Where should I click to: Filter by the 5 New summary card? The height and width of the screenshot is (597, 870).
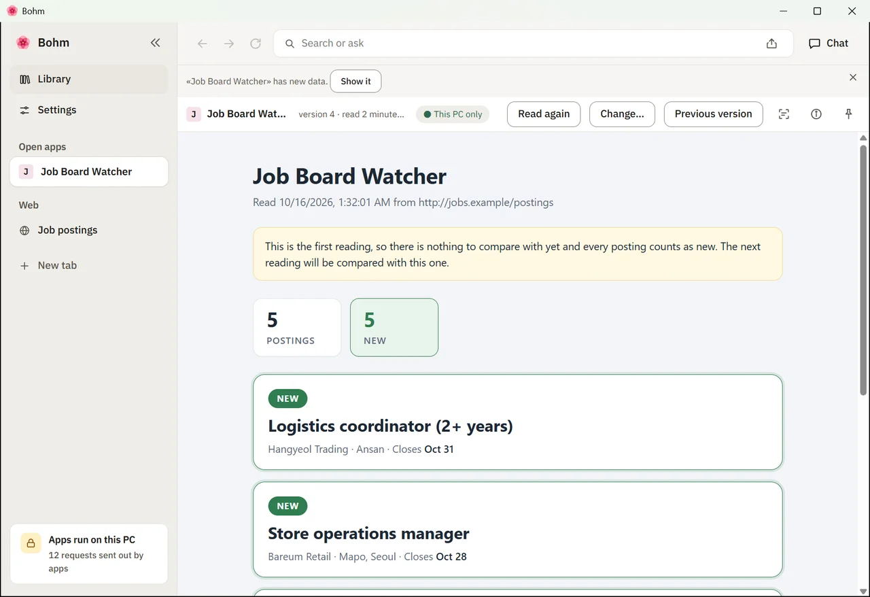point(394,328)
